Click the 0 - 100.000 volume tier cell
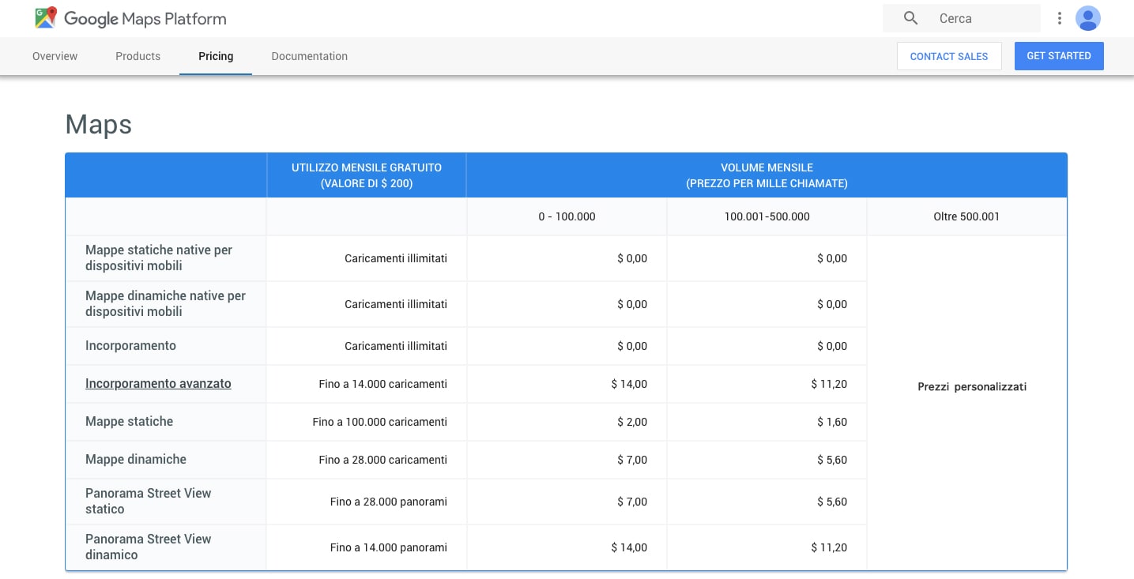1134x579 pixels. point(567,216)
